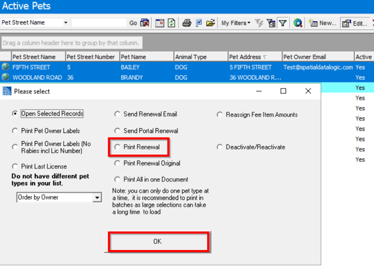Click the globe icon on FIFTH STREET row
This screenshot has height=269, width=374.
click(x=6, y=67)
